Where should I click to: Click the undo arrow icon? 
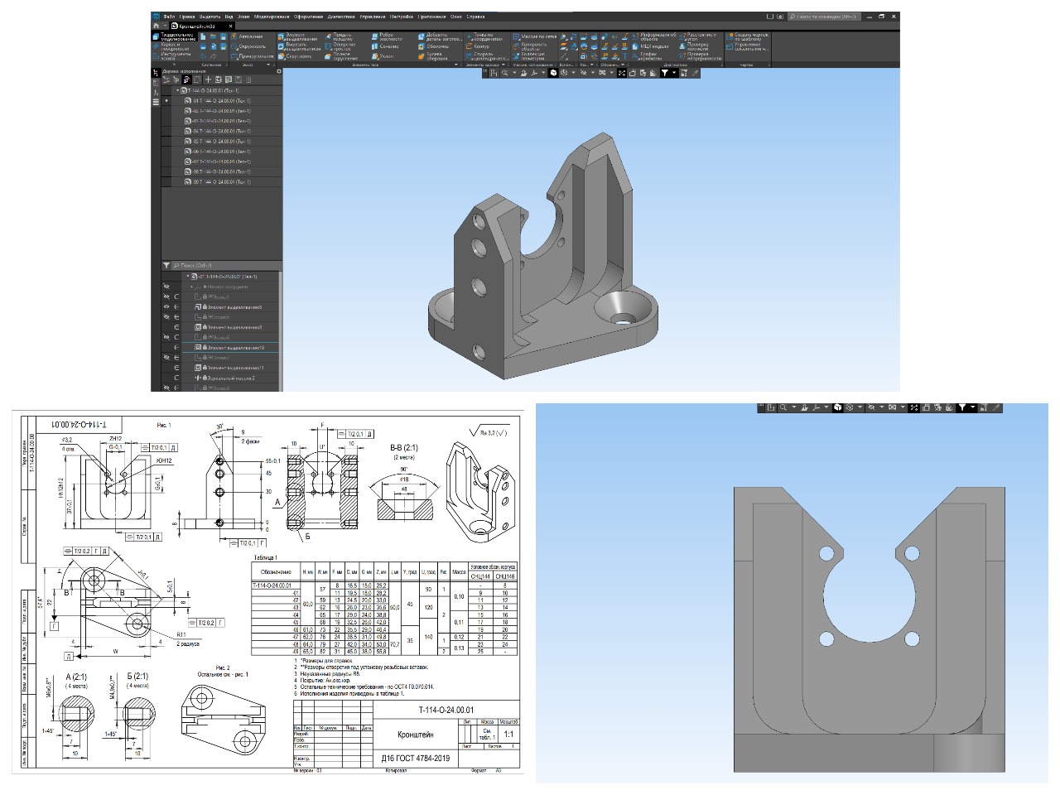202,55
